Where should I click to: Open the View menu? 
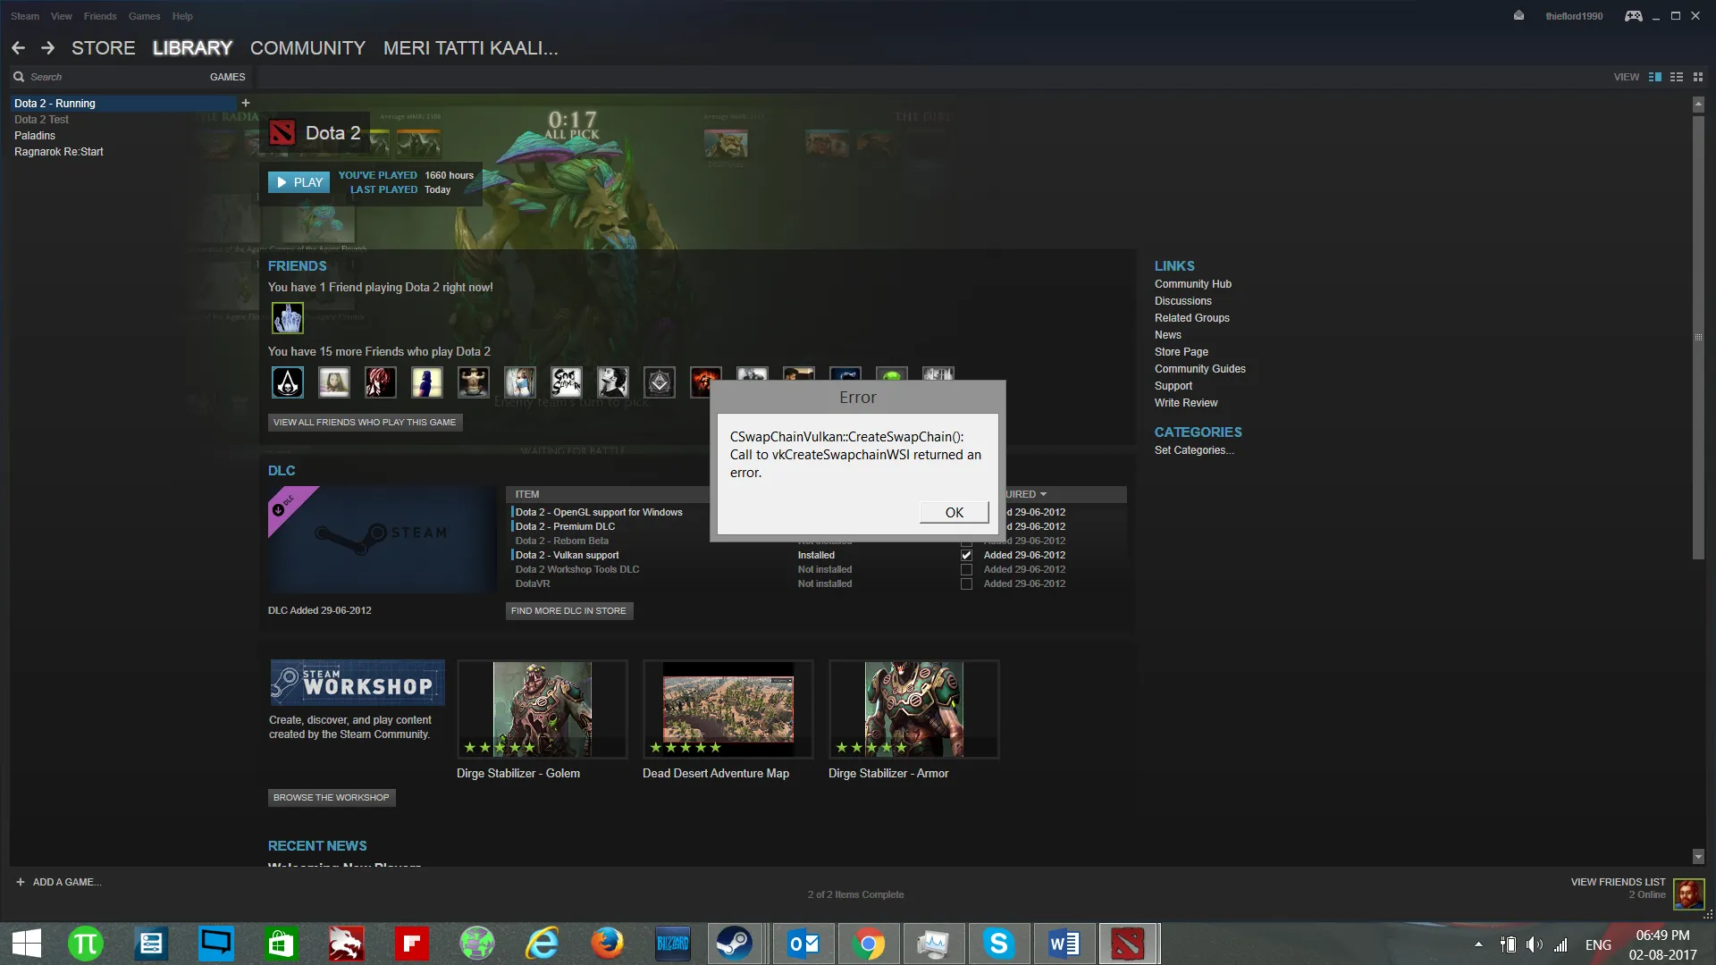coord(62,16)
